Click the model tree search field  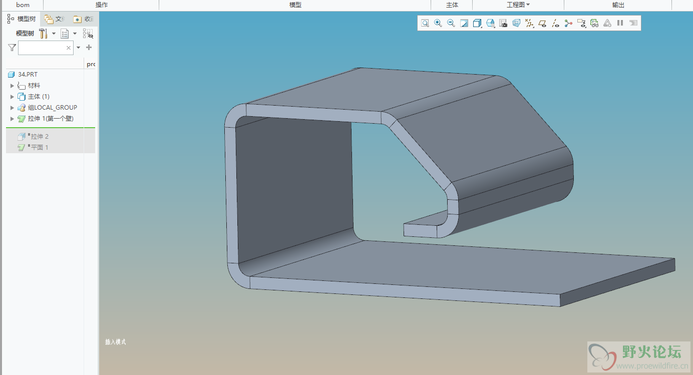[x=42, y=48]
